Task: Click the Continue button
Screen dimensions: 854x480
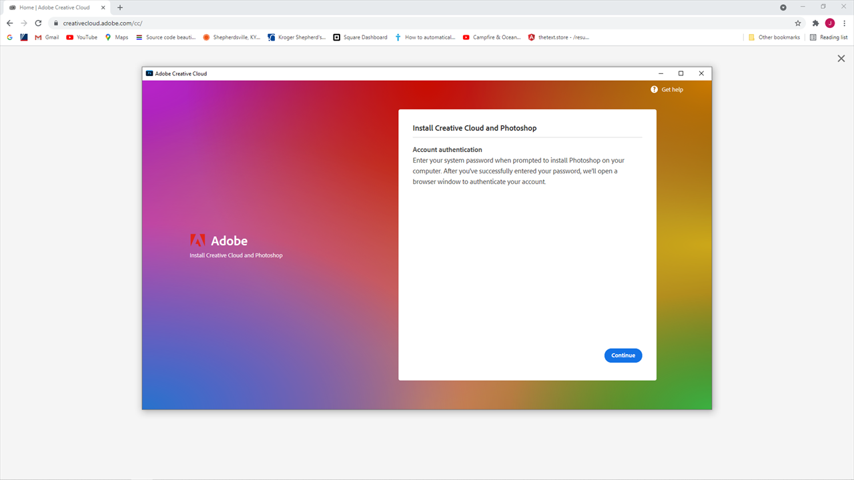Action: 623,355
